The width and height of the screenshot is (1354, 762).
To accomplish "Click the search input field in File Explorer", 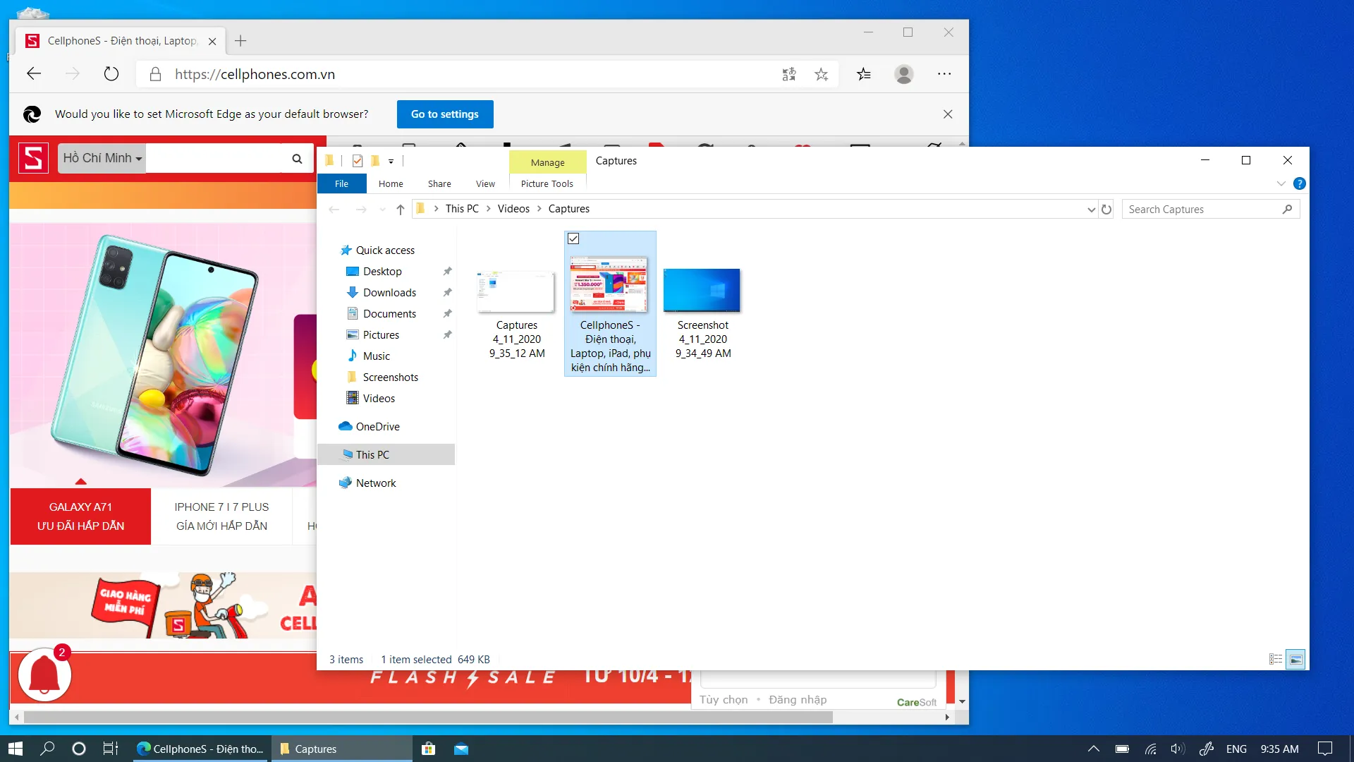I will 1210,208.
